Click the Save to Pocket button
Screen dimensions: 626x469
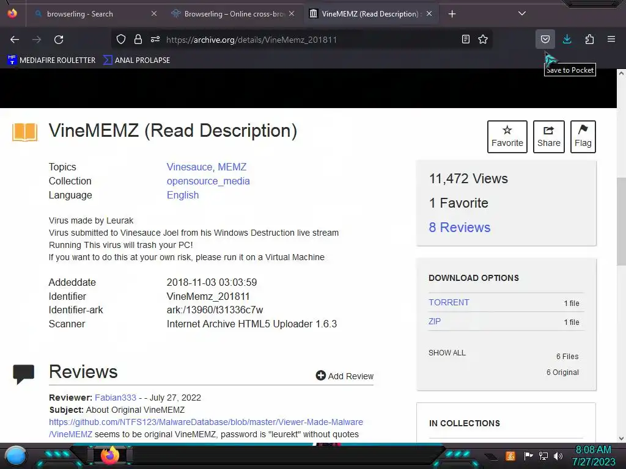pyautogui.click(x=545, y=39)
